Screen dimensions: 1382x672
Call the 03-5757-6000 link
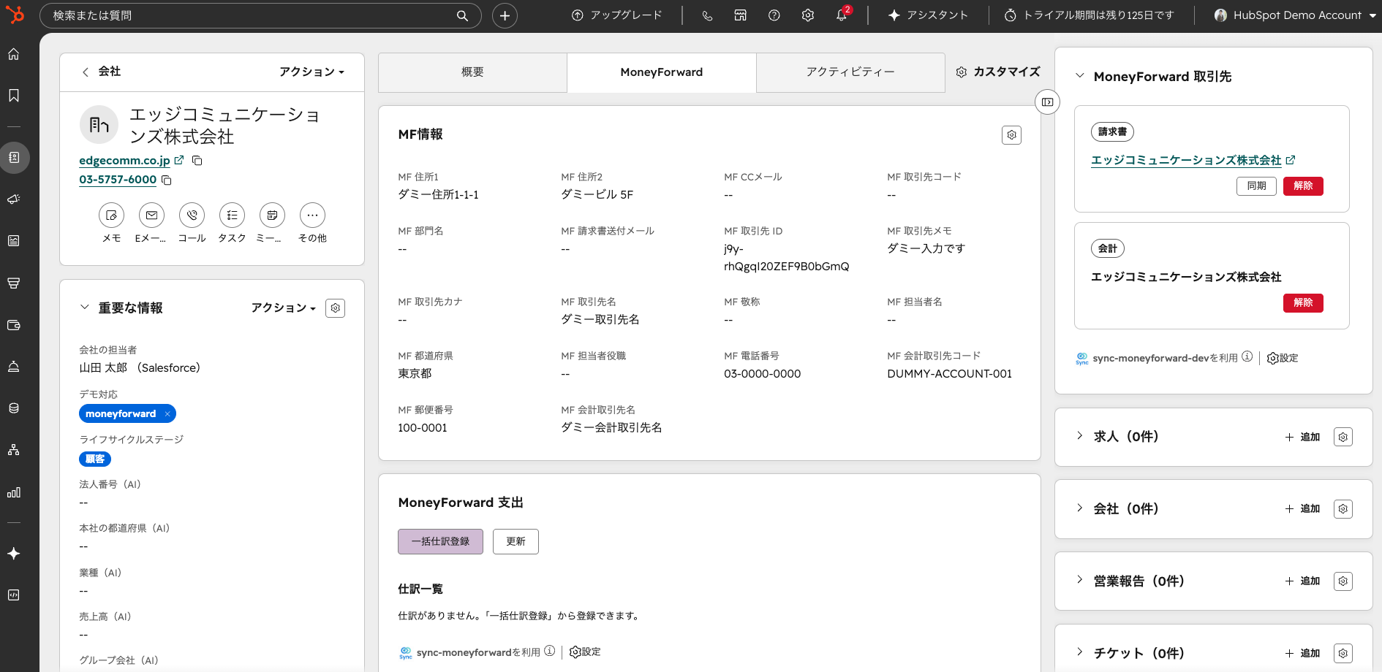118,179
